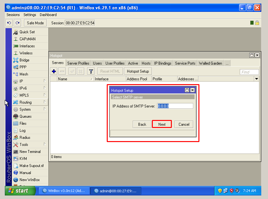Switch to the IP Bindings tab

click(x=163, y=63)
